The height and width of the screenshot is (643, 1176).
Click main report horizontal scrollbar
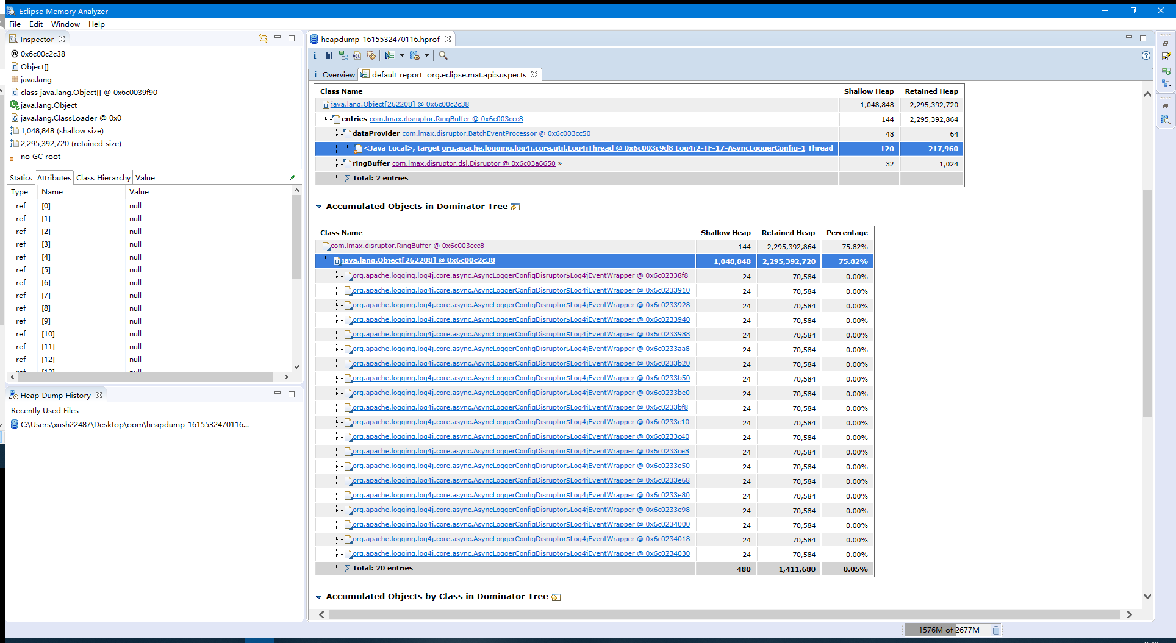724,614
